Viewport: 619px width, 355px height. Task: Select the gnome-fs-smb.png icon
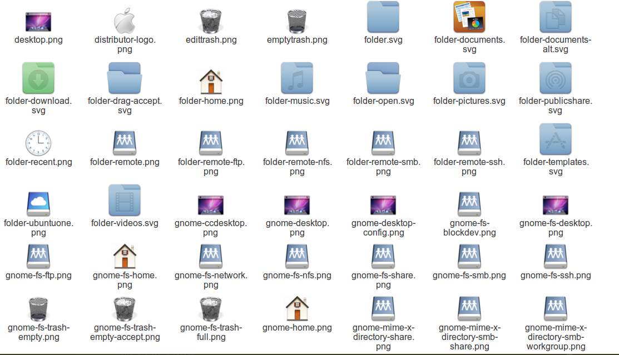(x=469, y=257)
